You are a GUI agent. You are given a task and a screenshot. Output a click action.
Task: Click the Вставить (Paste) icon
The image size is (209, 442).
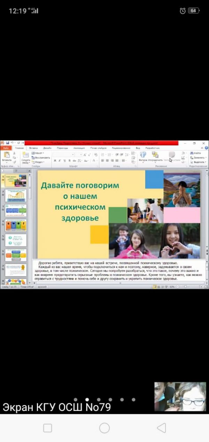(x=6, y=155)
